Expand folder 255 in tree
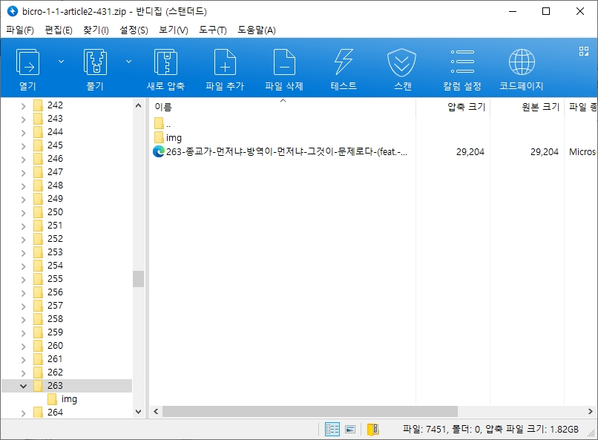 tap(23, 280)
